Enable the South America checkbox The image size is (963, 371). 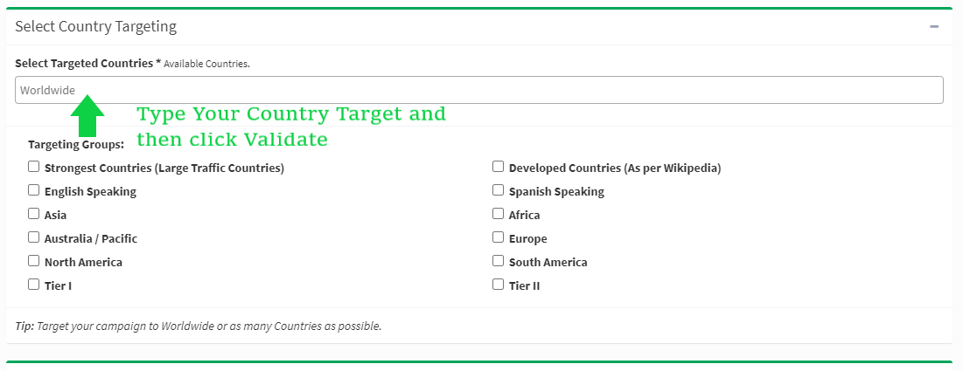(499, 261)
